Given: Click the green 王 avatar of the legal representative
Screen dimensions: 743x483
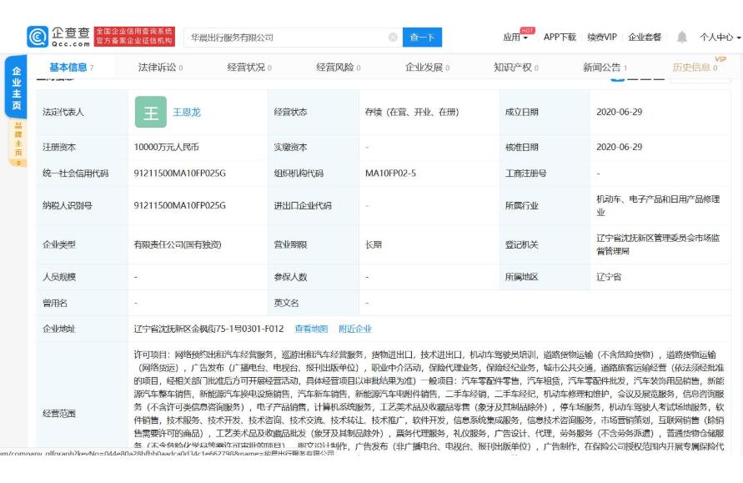Looking at the screenshot, I should pyautogui.click(x=151, y=112).
